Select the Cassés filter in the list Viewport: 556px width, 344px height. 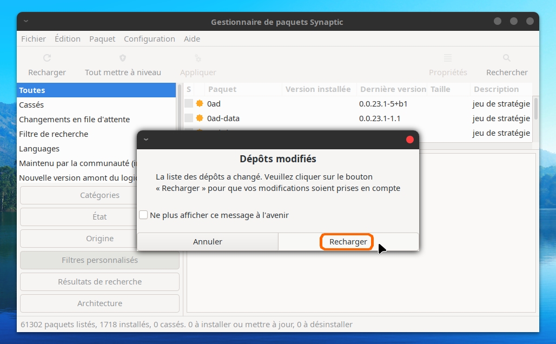tap(31, 105)
